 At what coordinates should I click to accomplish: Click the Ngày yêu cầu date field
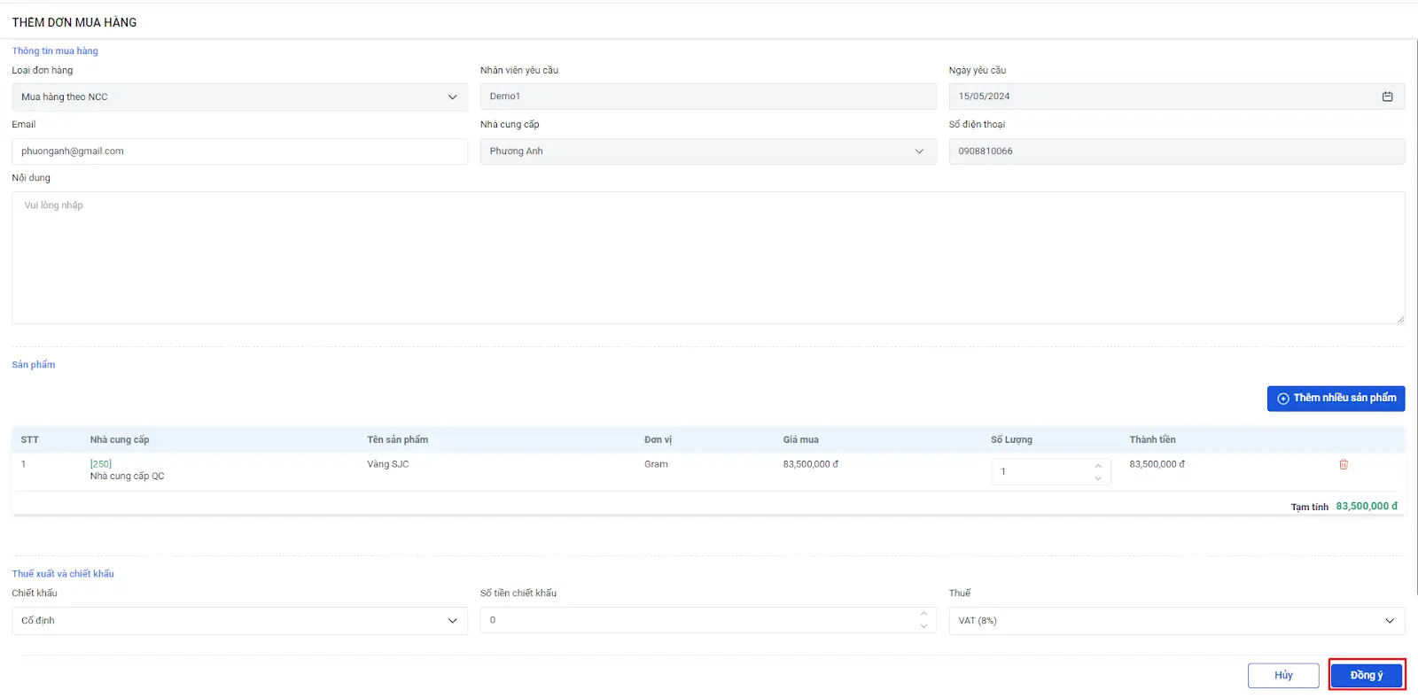1176,97
